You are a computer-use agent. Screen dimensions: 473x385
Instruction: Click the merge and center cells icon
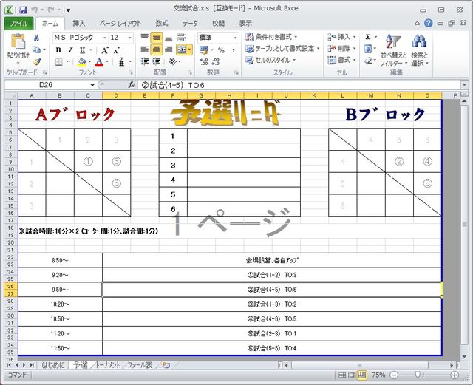(182, 50)
